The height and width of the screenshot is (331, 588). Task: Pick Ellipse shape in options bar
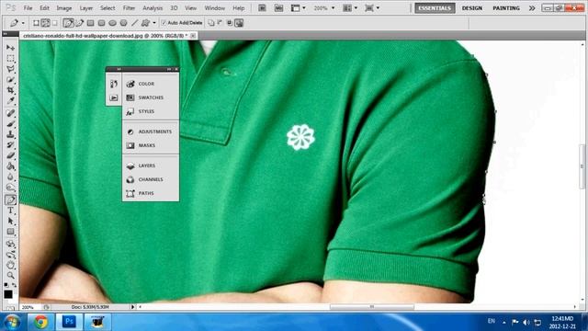tap(112, 23)
